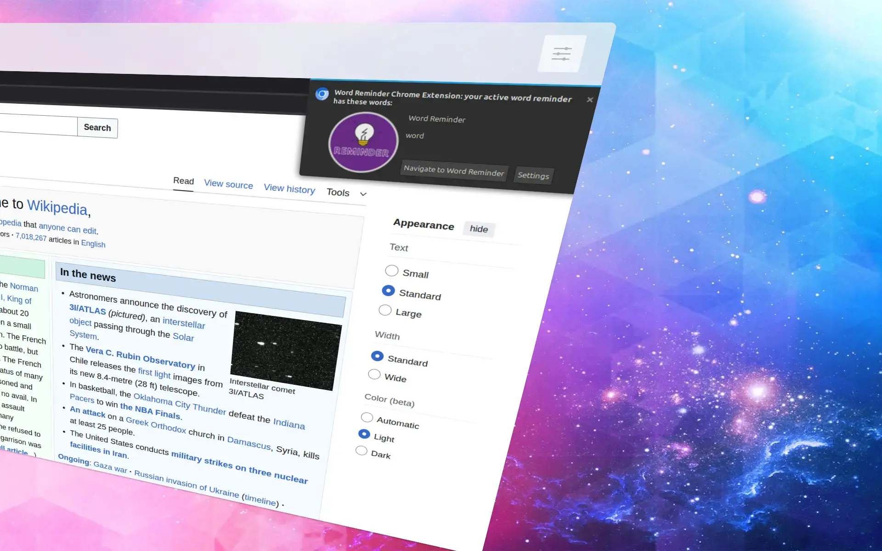Open Vera C. Rubin Observatory link

(x=141, y=358)
